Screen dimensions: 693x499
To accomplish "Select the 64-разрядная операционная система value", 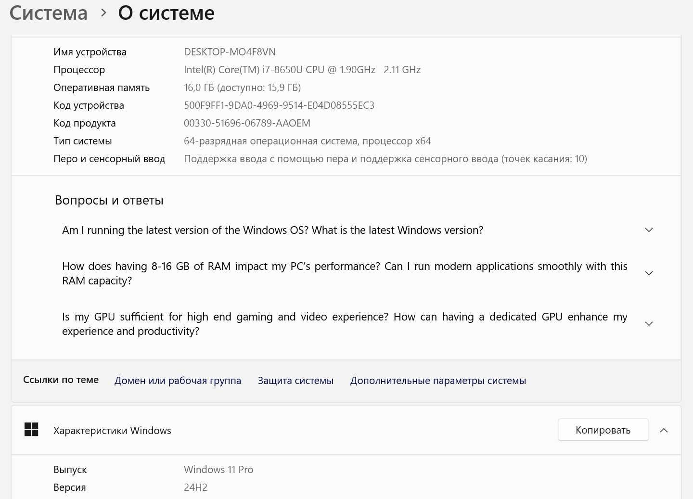I will pos(308,141).
